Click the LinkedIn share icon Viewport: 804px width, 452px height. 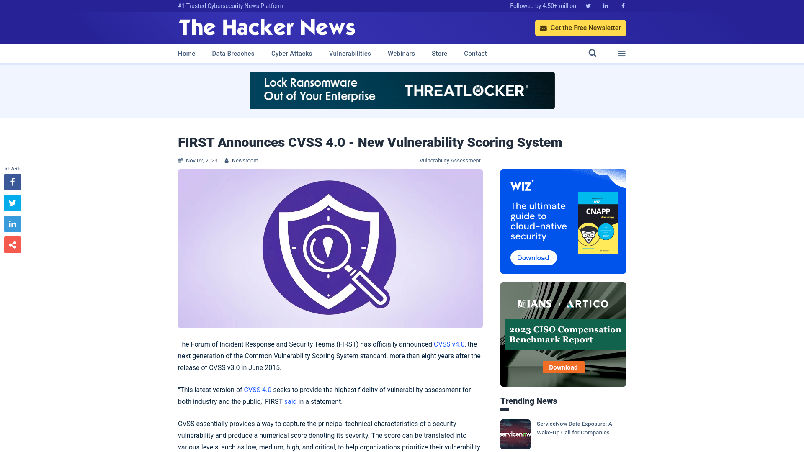coord(12,223)
